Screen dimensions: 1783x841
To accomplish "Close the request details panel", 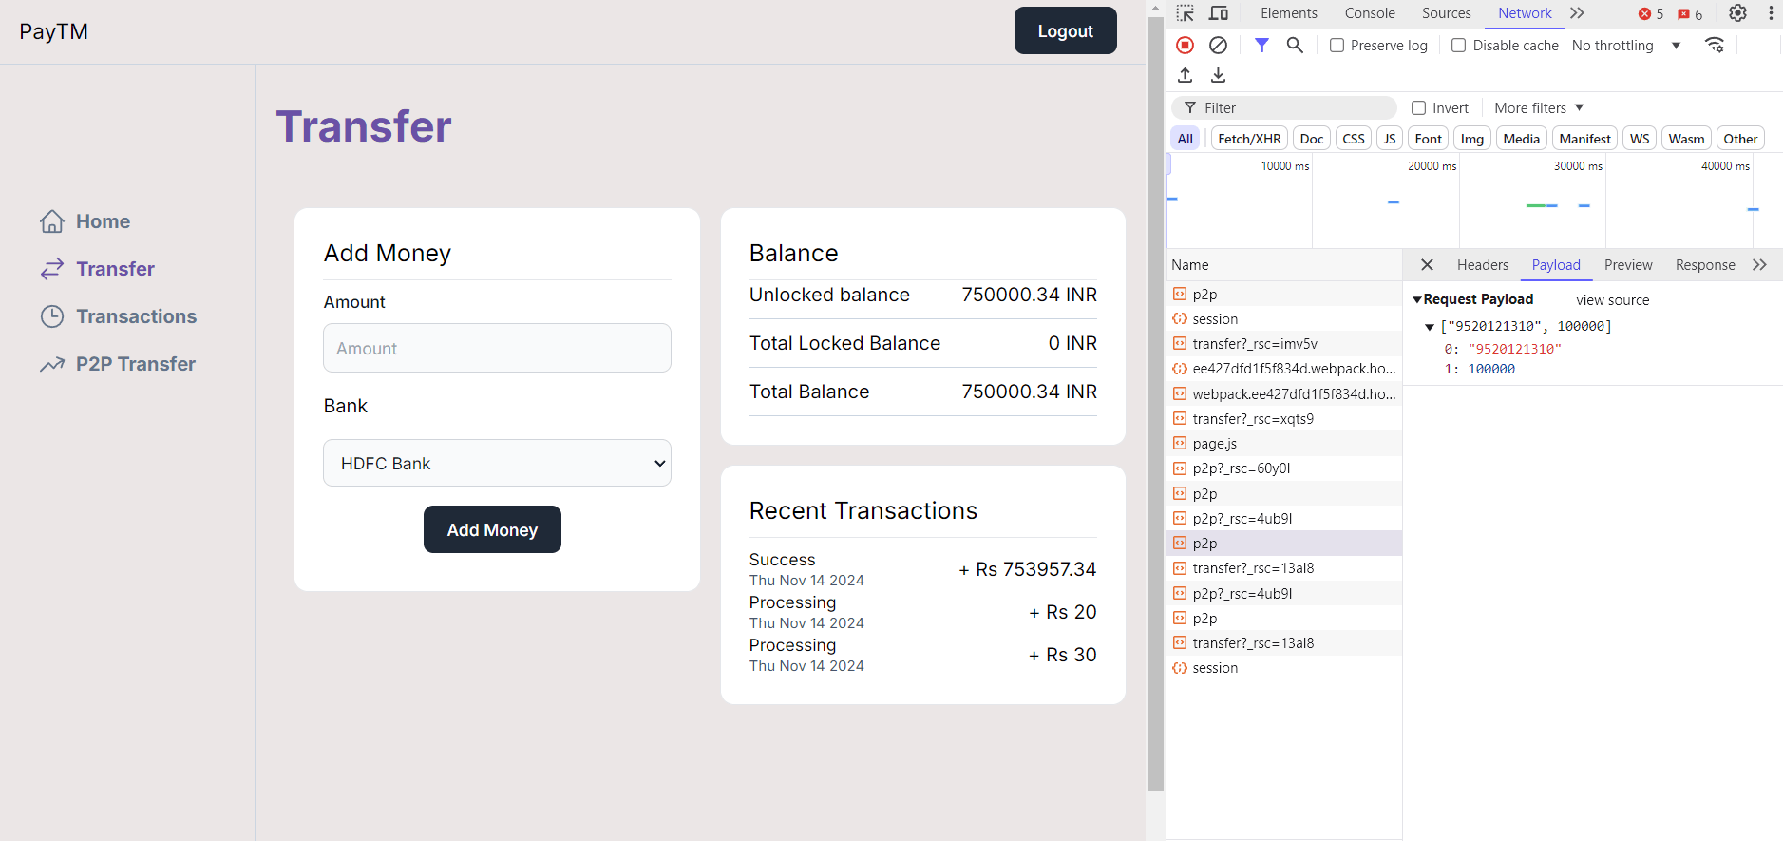I will 1427,265.
